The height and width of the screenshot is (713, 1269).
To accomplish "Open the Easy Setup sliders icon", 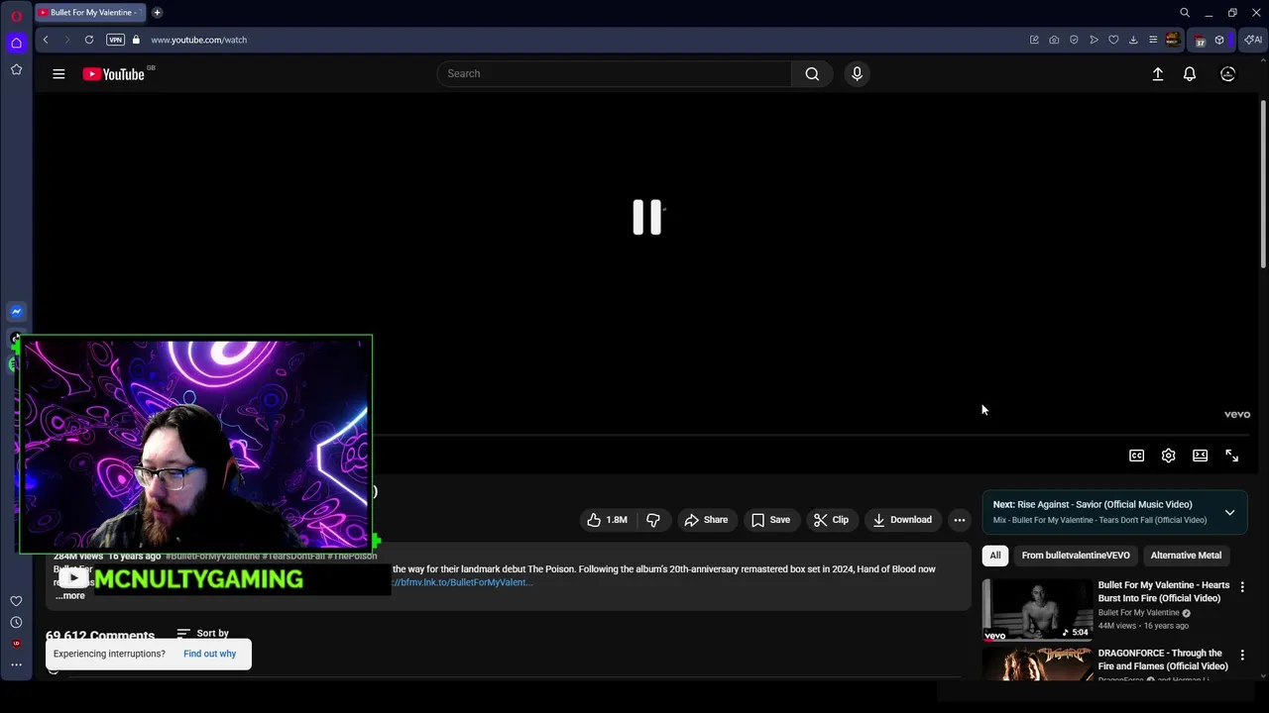I will (x=1153, y=40).
